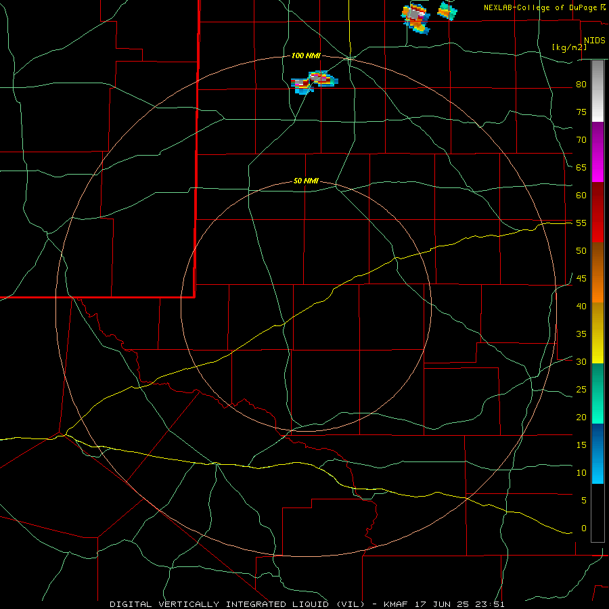The height and width of the screenshot is (609, 609).
Task: Select the brown-orange segment of the VIL scale
Action: [x=597, y=272]
